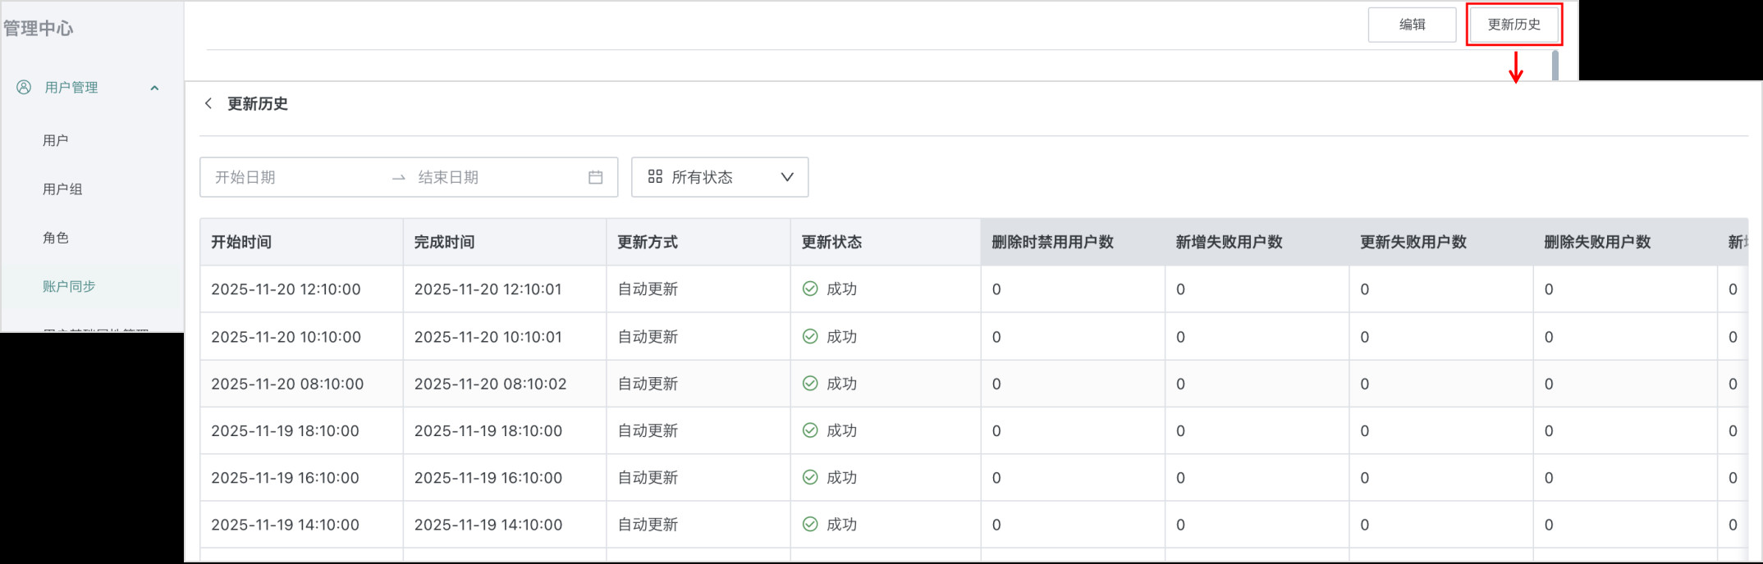The width and height of the screenshot is (1763, 564).
Task: Click the 编辑 button
Action: [1412, 25]
